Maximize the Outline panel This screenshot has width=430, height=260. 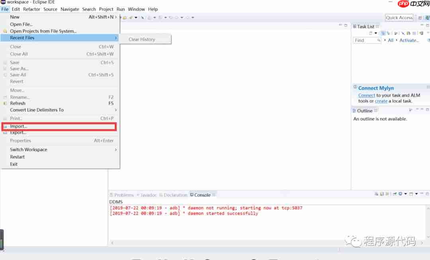click(x=427, y=110)
